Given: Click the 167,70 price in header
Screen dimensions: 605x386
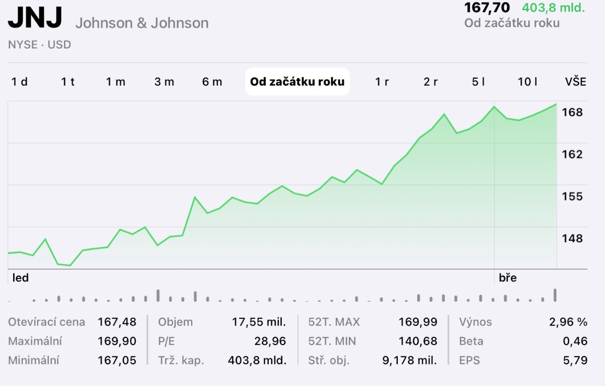Looking at the screenshot, I should 487,8.
